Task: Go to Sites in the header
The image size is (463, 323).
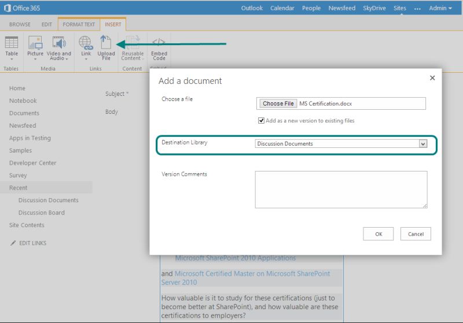Action: pos(400,8)
